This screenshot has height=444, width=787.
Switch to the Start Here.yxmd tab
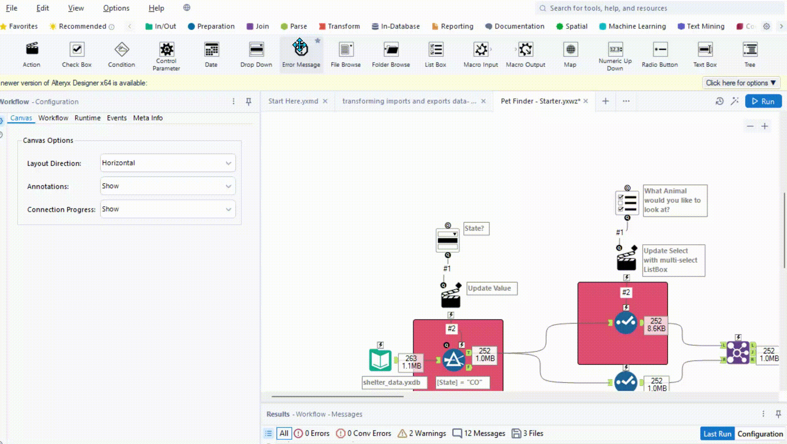point(293,101)
